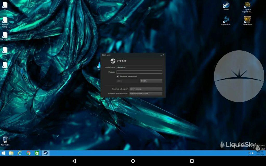Open File Explorer from the taskbar
This screenshot has width=266, height=166.
coord(11,153)
